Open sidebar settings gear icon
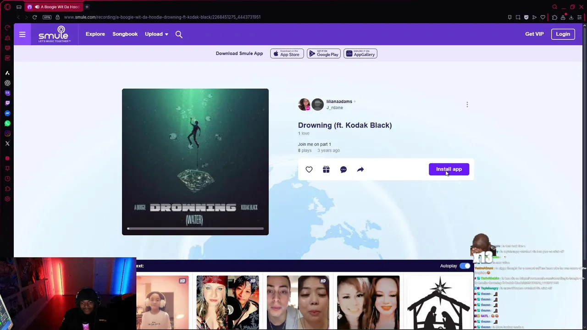The height and width of the screenshot is (330, 587). [x=7, y=199]
